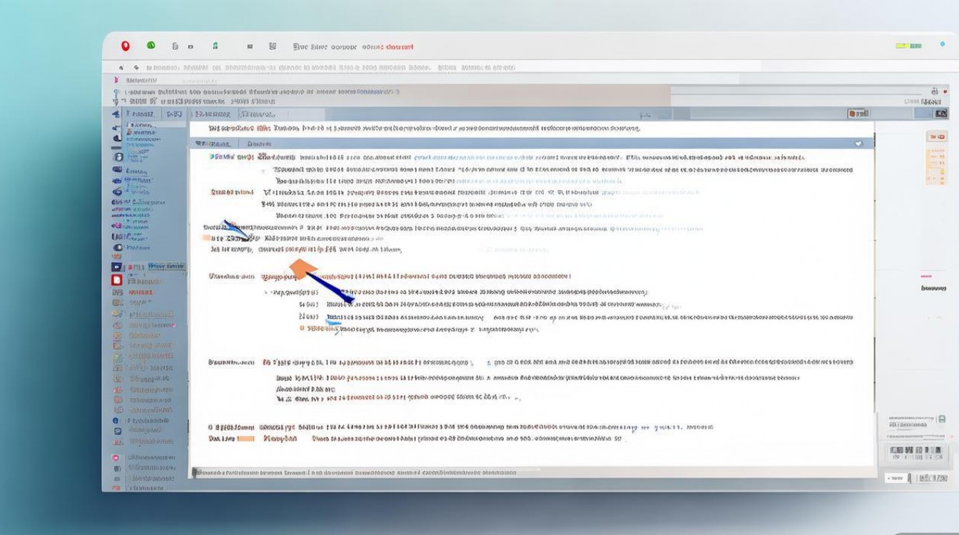959x535 pixels.
Task: Click the red circular icon in the title bar
Action: tap(126, 46)
